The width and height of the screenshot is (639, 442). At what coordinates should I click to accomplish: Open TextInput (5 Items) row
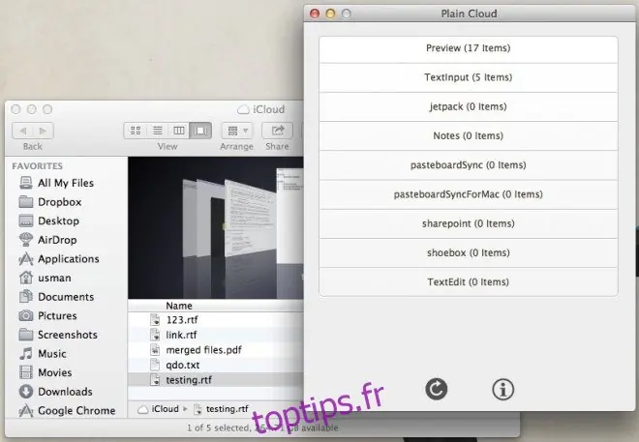pyautogui.click(x=469, y=77)
